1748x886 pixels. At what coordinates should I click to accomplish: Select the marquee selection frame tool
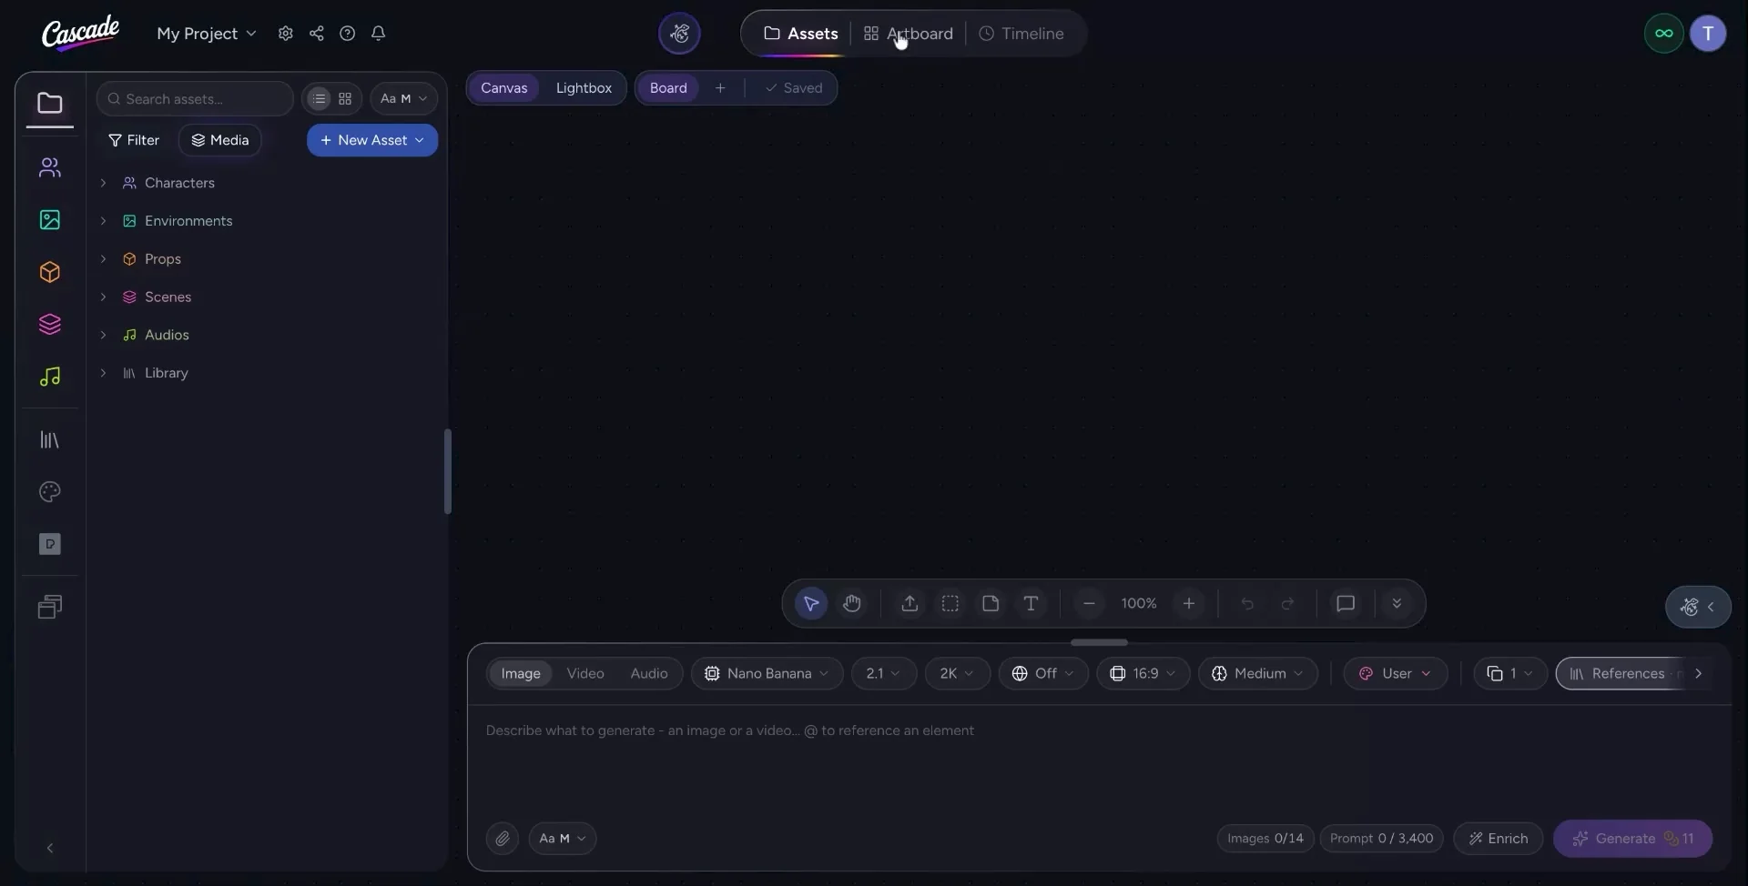click(950, 604)
